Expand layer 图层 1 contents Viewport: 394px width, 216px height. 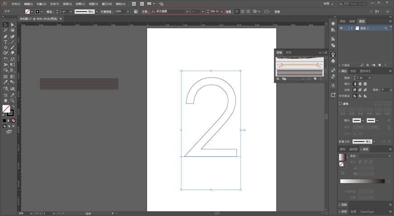[x=352, y=28]
